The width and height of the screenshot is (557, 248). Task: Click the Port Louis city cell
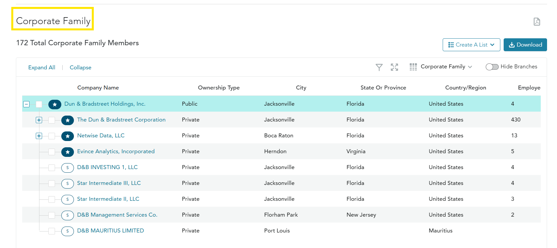[277, 230]
